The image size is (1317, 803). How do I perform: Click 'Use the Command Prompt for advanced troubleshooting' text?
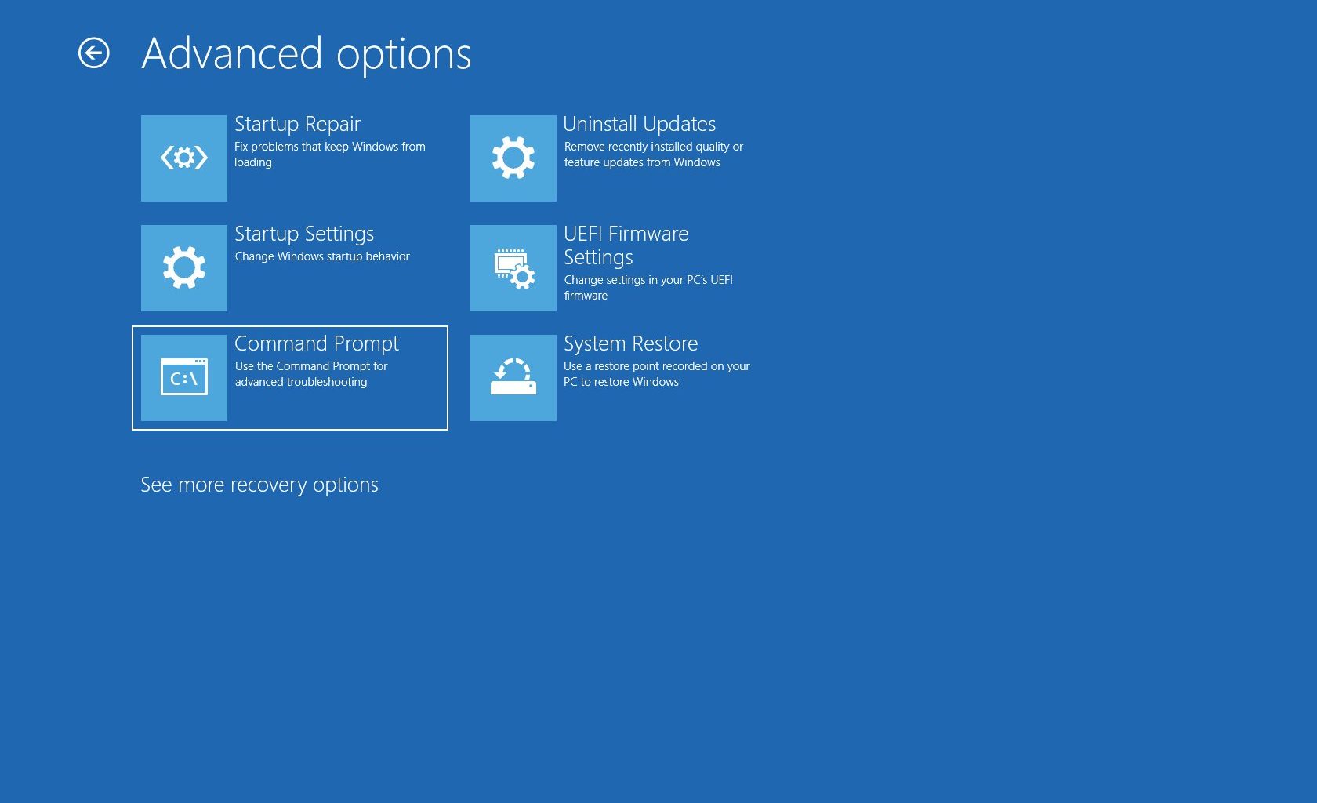pos(311,374)
